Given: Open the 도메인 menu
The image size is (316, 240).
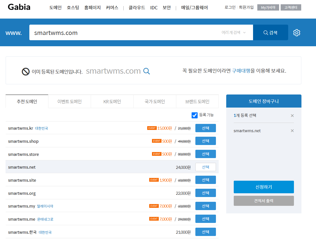Looking at the screenshot, I should (55, 8).
